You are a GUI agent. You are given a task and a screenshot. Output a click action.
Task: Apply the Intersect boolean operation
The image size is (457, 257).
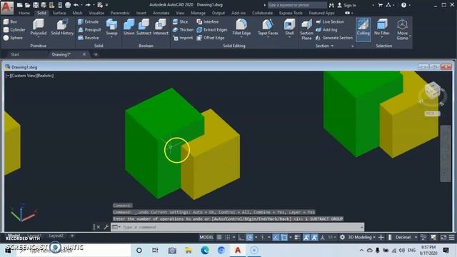(161, 27)
